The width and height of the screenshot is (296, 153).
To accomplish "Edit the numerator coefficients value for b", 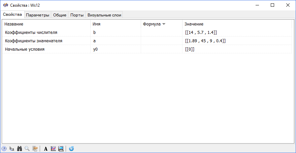I will [201, 33].
